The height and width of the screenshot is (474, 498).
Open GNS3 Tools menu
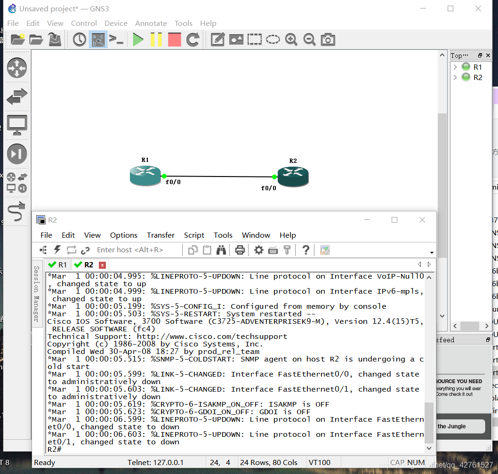[x=184, y=24]
